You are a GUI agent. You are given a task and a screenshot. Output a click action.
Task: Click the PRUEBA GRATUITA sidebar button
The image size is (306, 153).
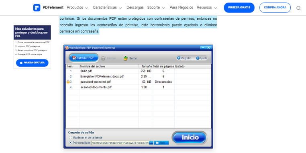[32, 63]
